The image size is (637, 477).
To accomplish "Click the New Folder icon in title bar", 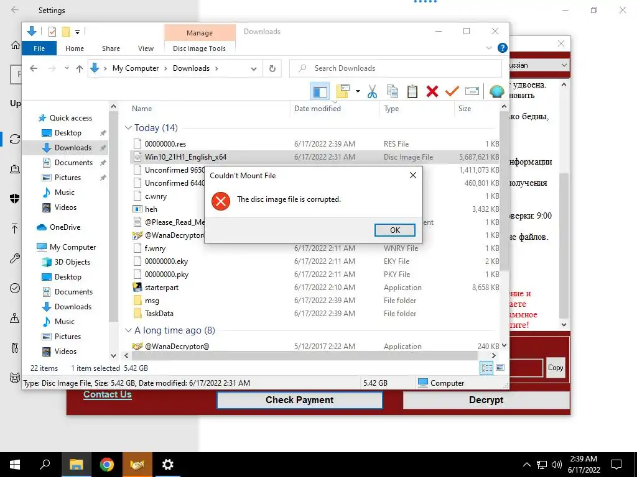I will point(66,31).
